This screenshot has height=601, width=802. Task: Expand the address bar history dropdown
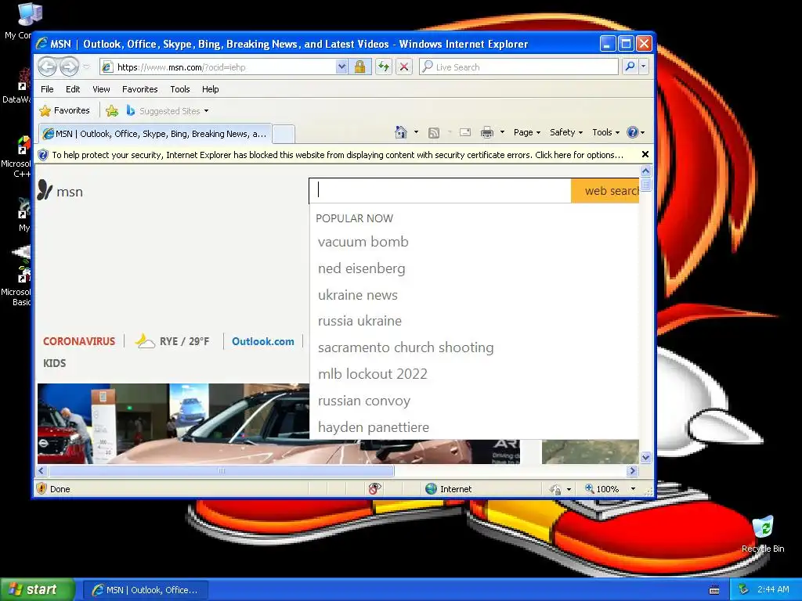click(x=341, y=67)
